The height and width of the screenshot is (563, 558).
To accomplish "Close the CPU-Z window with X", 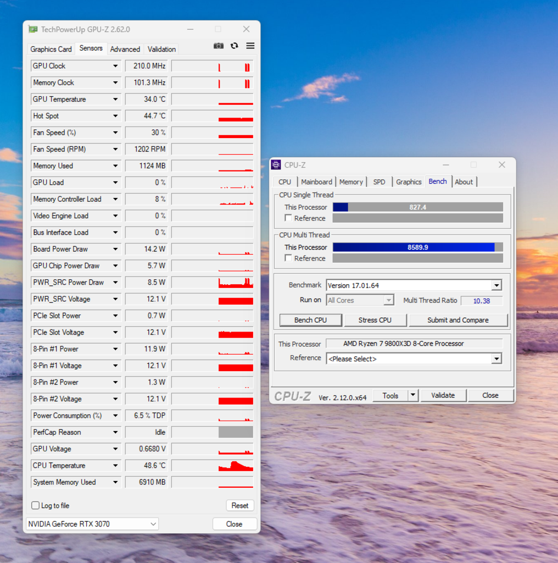I will click(501, 165).
